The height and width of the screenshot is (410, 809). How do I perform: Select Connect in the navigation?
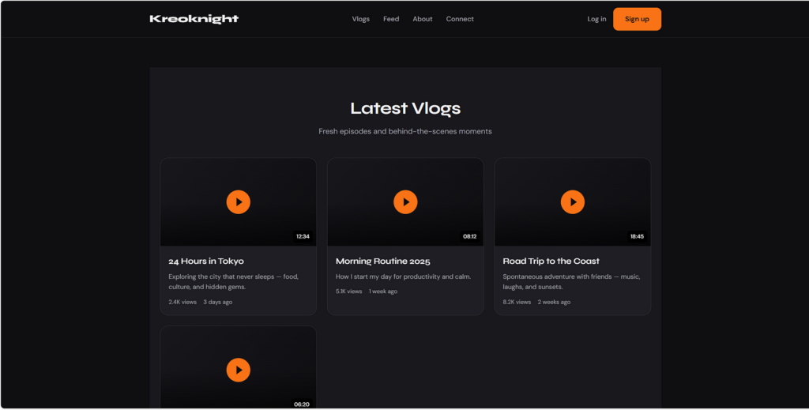click(x=460, y=19)
